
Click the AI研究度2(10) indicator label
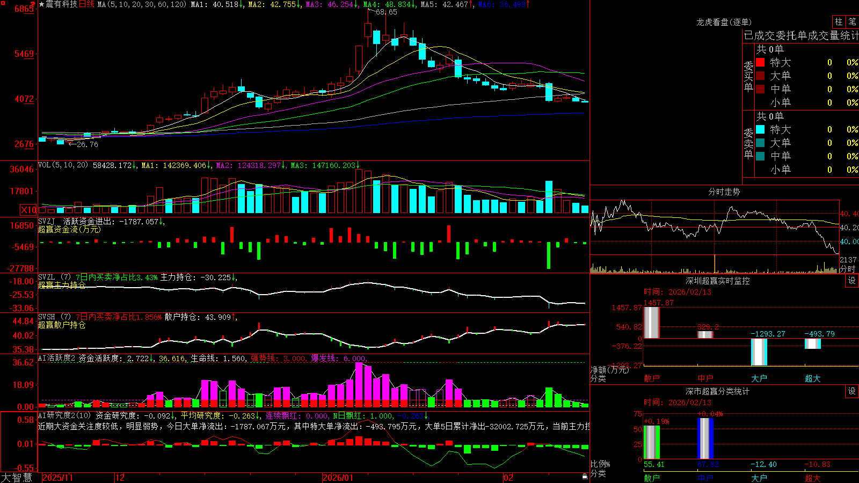64,415
